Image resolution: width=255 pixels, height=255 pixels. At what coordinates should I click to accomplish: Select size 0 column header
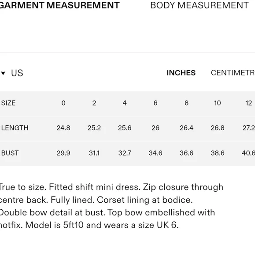pyautogui.click(x=63, y=103)
